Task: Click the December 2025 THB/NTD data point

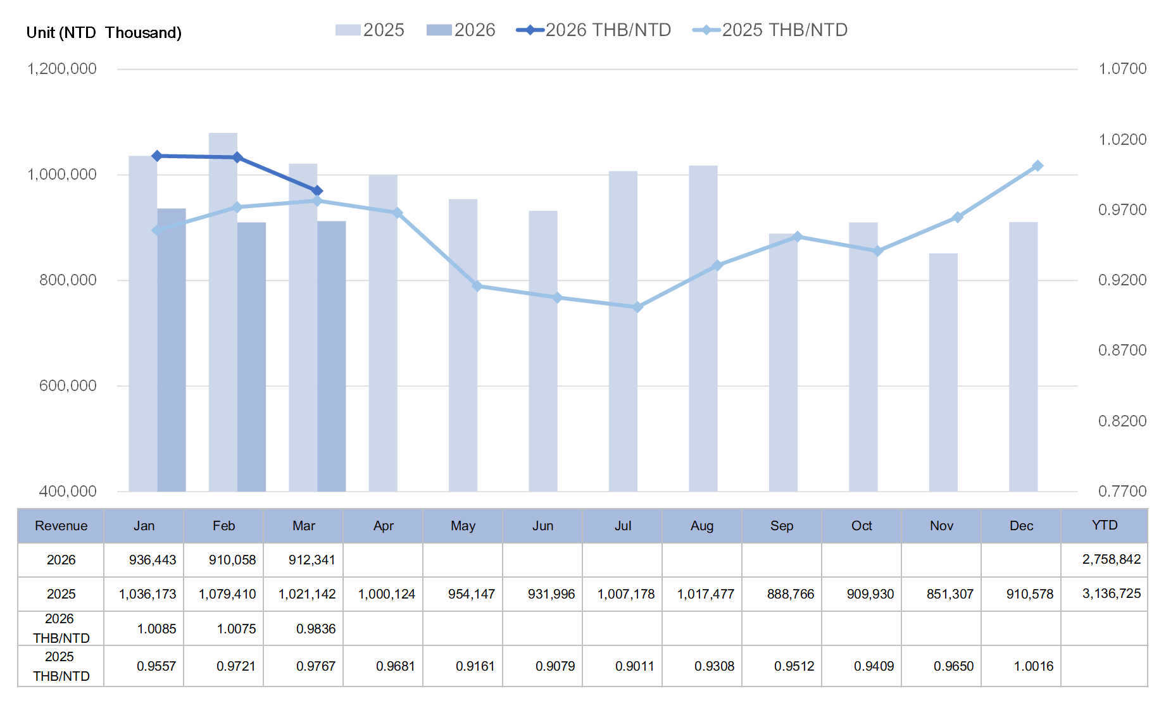Action: point(1037,166)
